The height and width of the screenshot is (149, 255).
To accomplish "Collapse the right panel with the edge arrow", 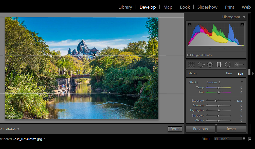I will click(253, 74).
